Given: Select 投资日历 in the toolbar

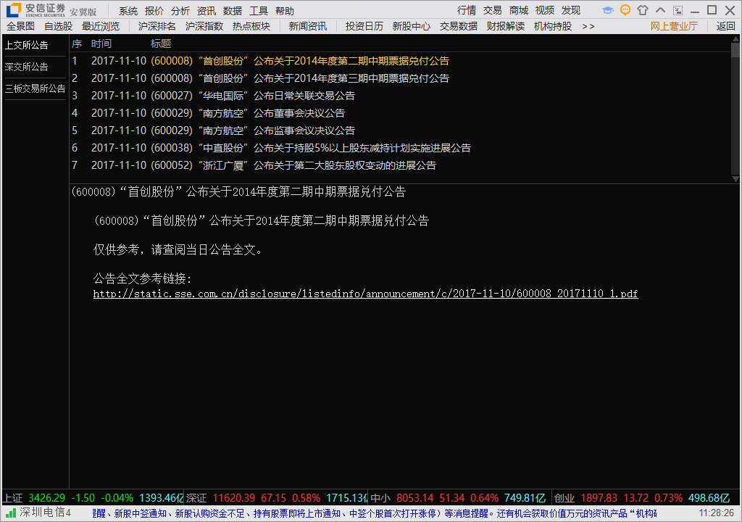Looking at the screenshot, I should click(x=364, y=27).
